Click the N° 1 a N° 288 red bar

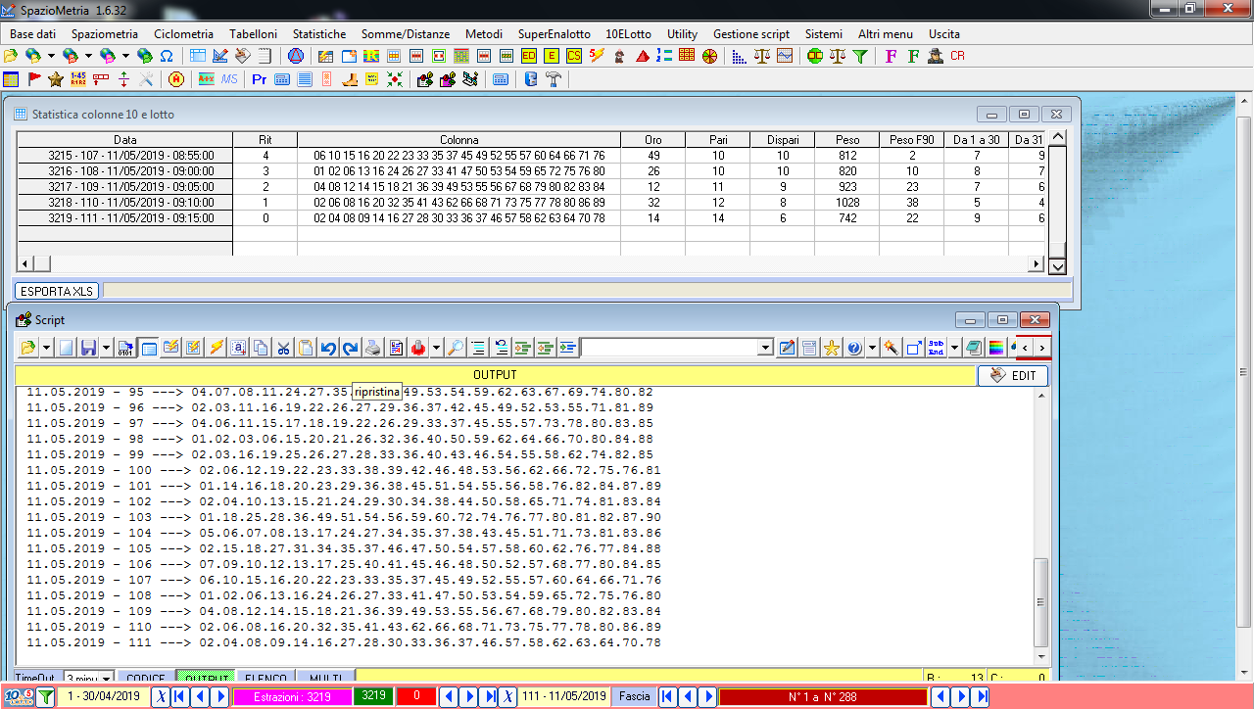823,696
